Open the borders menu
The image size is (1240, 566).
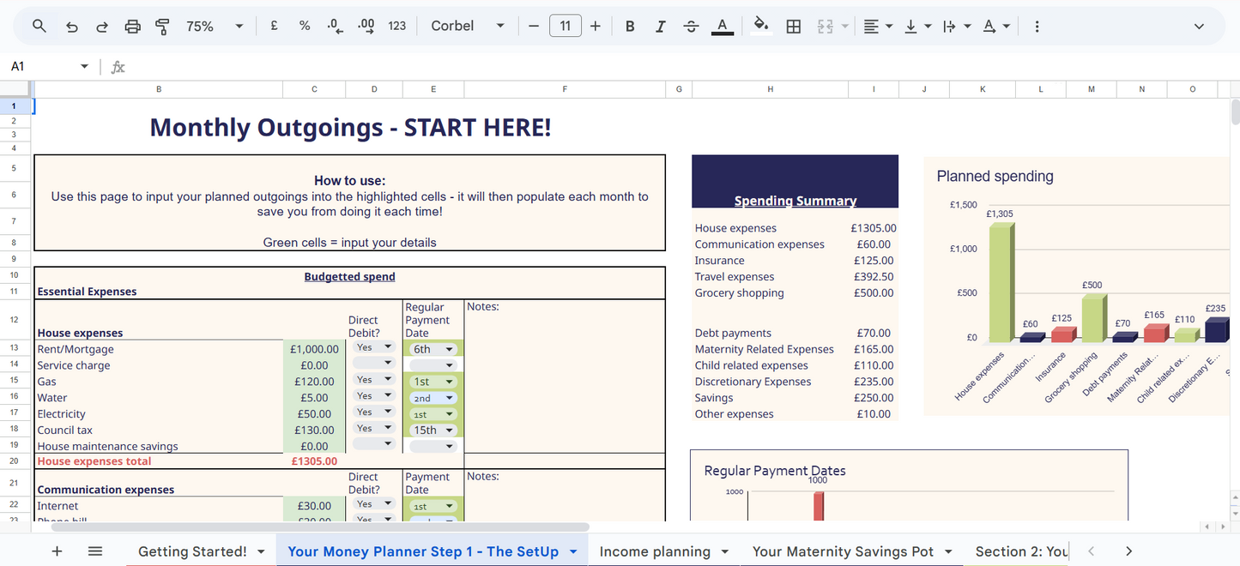(794, 27)
